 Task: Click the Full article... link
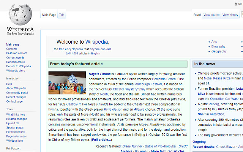click(101, 139)
